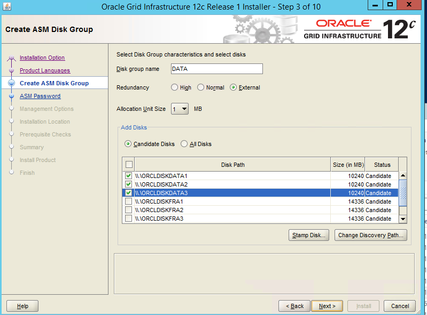Open Help

tap(22, 306)
